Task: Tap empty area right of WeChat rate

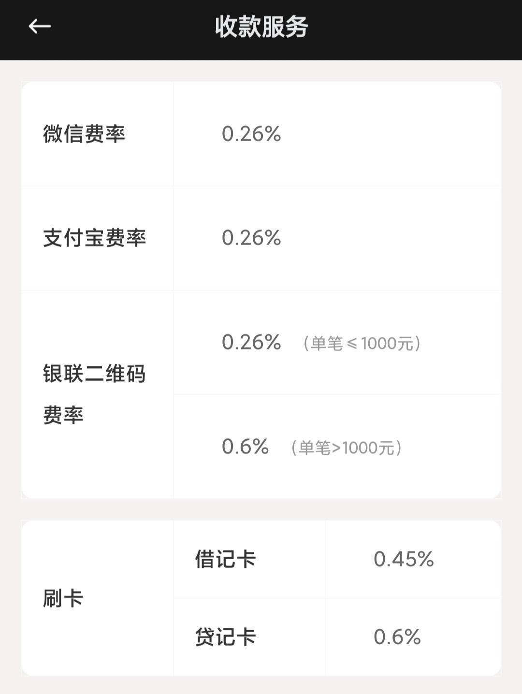Action: click(391, 134)
